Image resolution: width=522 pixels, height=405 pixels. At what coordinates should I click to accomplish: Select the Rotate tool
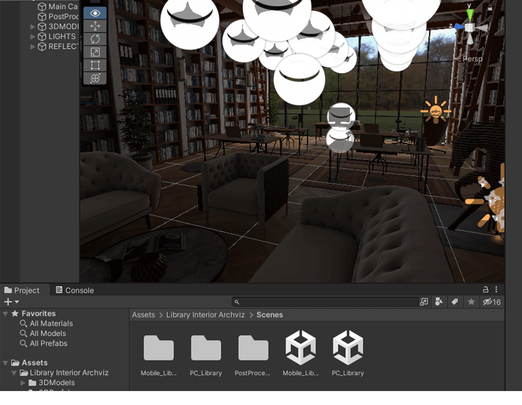point(95,39)
